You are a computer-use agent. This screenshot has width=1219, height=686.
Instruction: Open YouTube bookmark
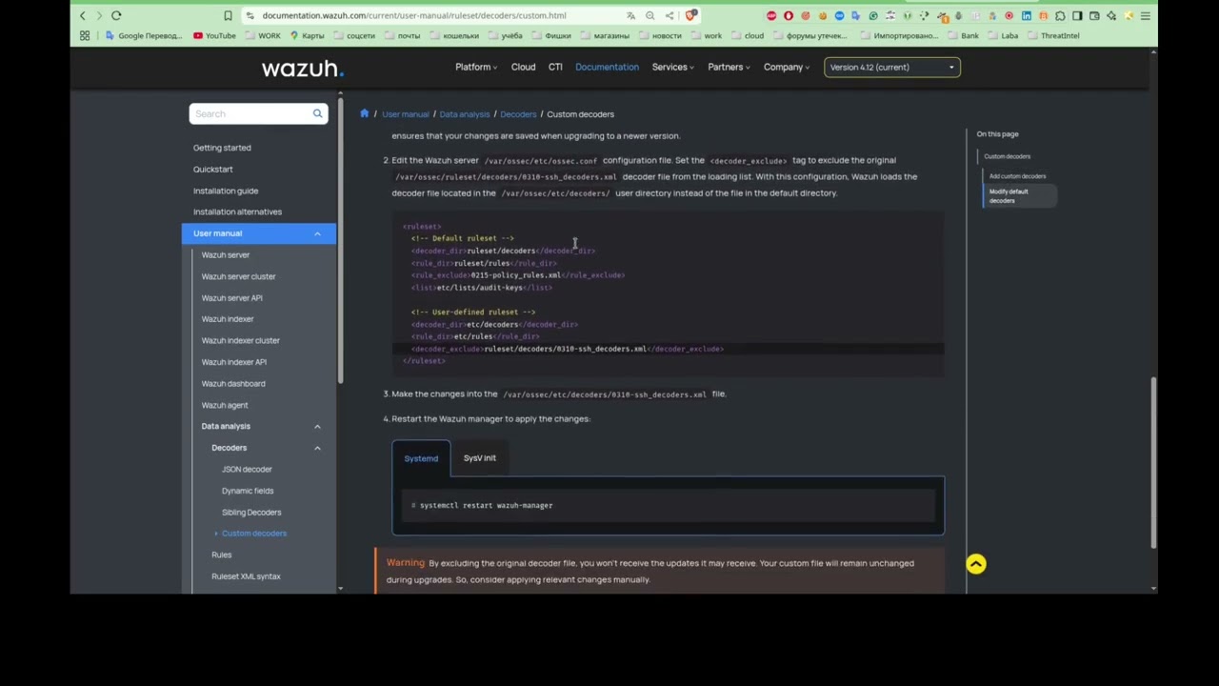tap(214, 35)
